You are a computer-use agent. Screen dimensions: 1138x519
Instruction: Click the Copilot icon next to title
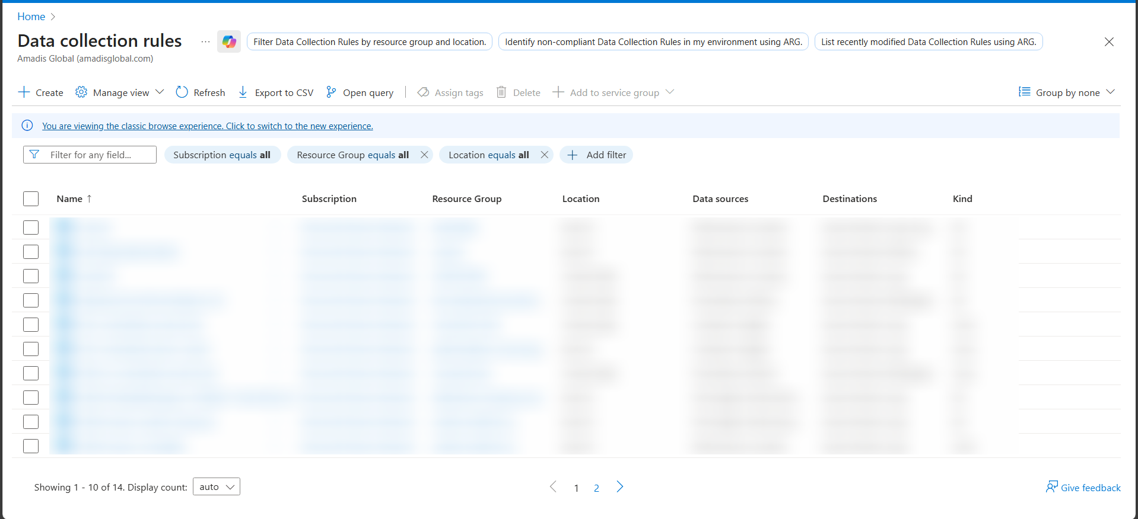coord(229,41)
